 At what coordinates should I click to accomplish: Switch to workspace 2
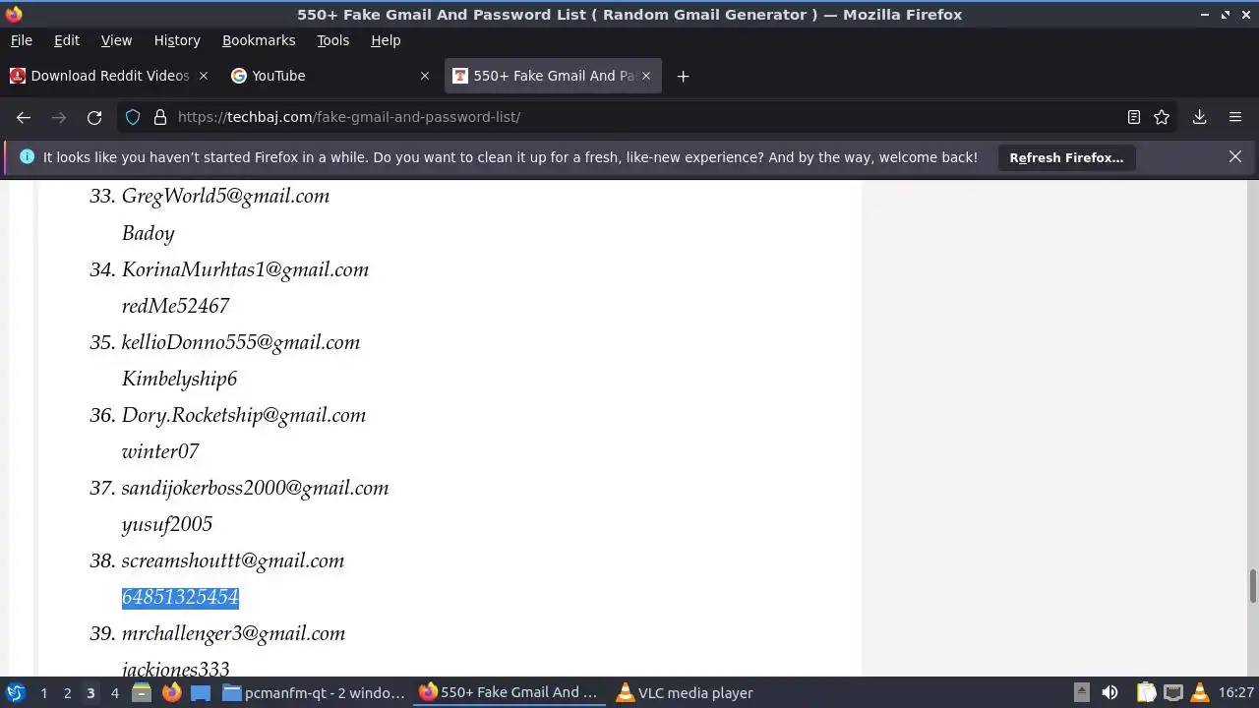pos(67,693)
